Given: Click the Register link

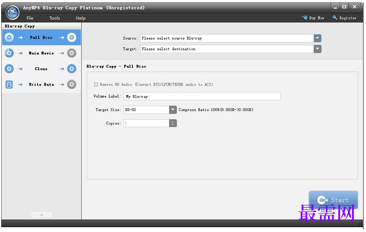Looking at the screenshot, I should click(x=344, y=18).
